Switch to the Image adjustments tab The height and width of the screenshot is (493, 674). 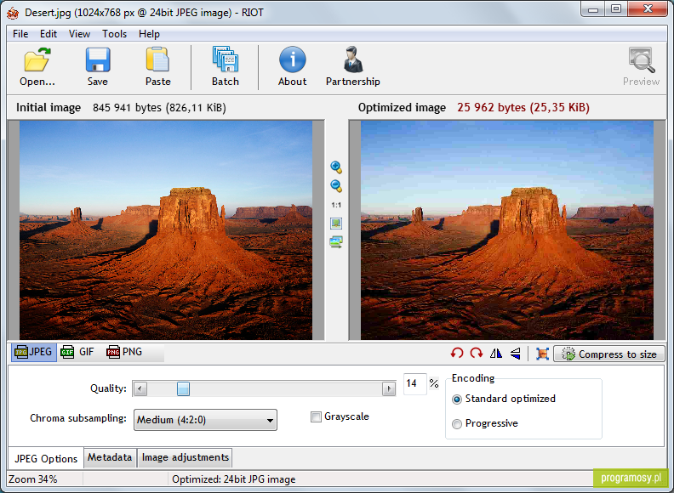186,457
